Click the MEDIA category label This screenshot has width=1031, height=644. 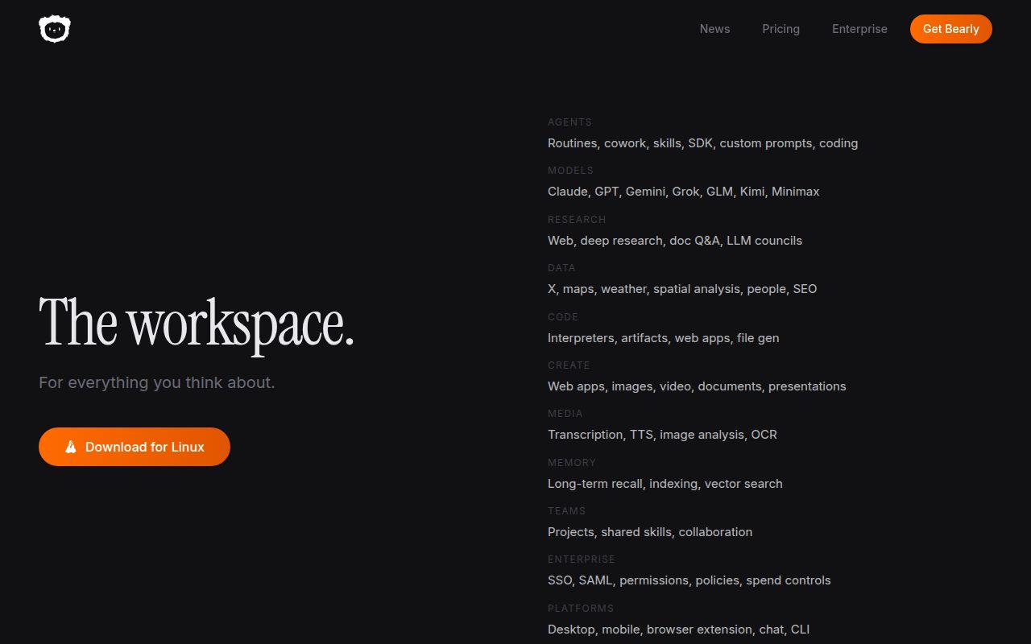pos(565,414)
